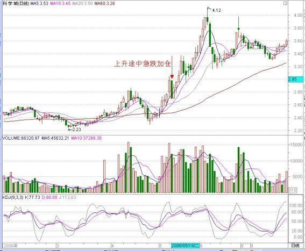This screenshot has width=305, height=251.
Task: Click the K:77.73 value
Action: coord(32,197)
